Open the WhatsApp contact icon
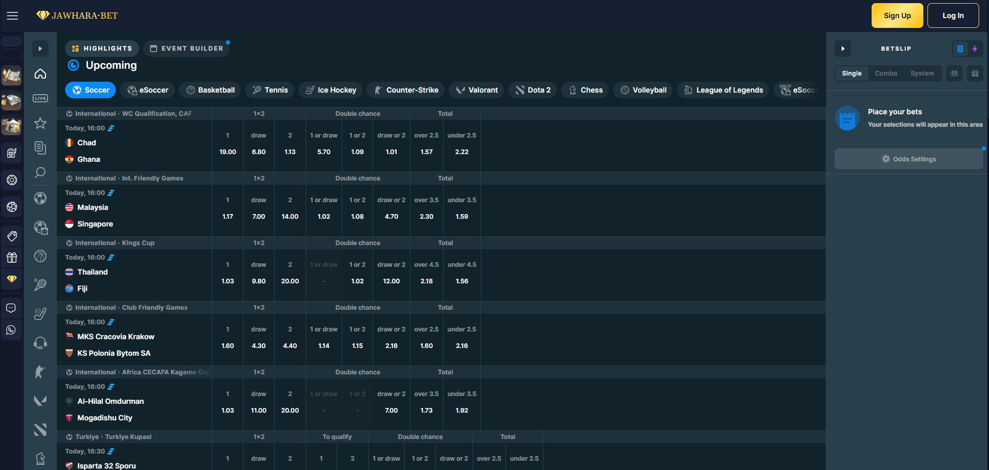 [11, 330]
